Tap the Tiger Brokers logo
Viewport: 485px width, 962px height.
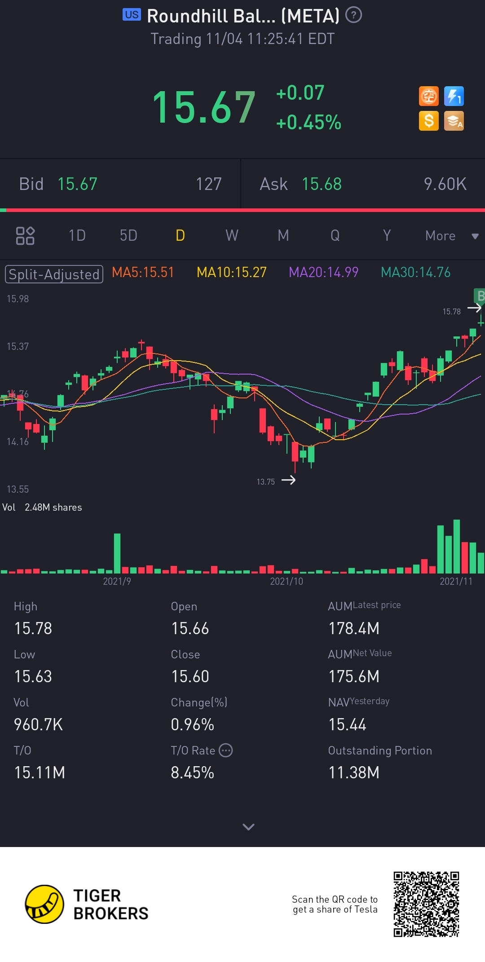point(87,904)
